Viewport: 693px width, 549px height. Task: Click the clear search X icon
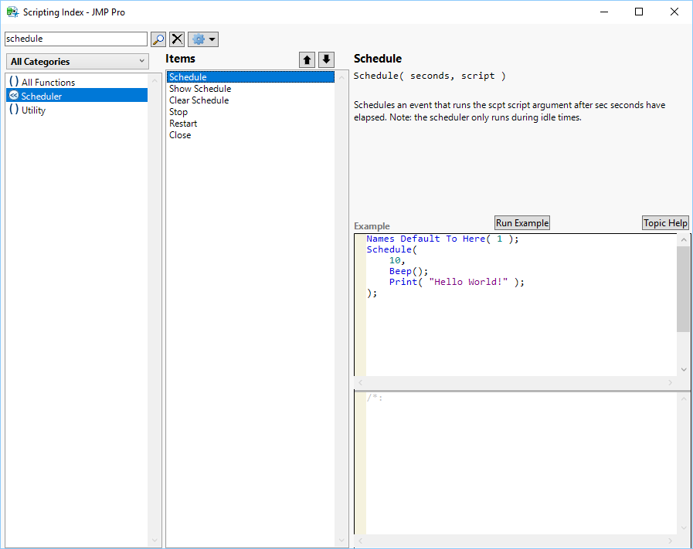pos(177,39)
